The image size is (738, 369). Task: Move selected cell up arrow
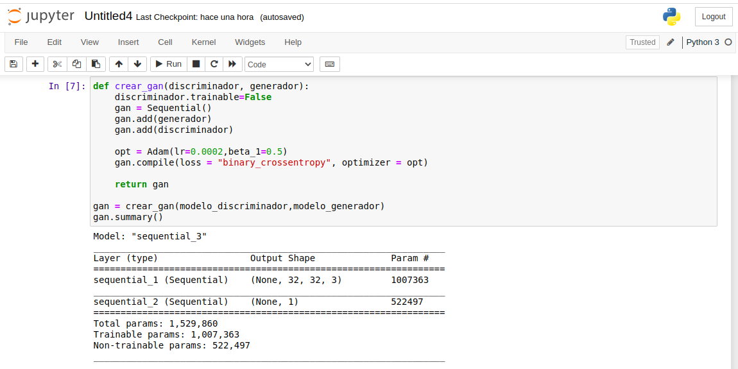119,64
